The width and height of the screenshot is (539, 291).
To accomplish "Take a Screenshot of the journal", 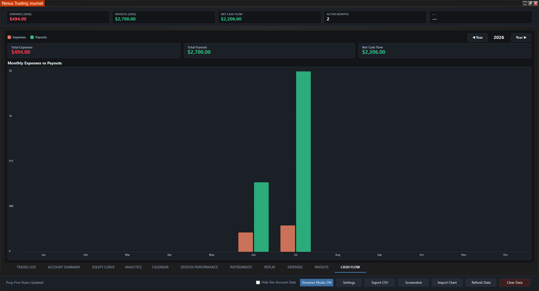I will [x=414, y=283].
